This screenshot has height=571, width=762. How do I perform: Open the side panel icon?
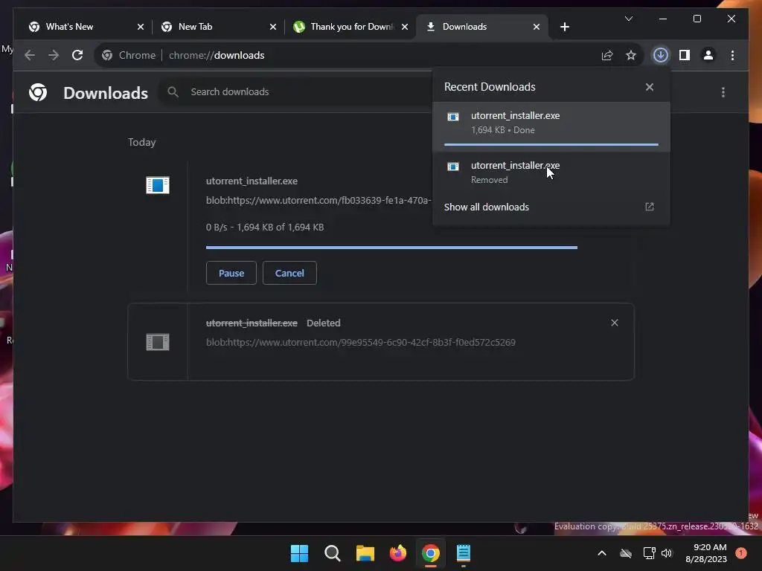685,55
